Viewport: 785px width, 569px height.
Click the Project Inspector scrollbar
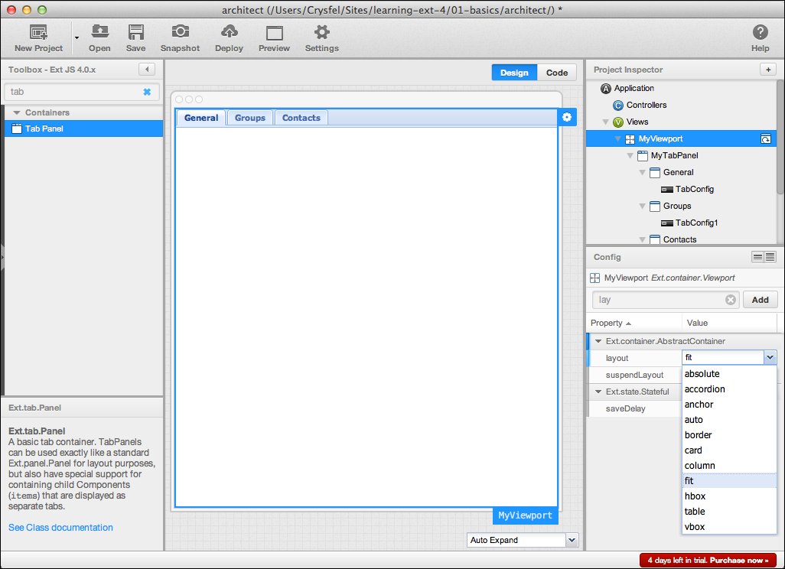coord(780,136)
